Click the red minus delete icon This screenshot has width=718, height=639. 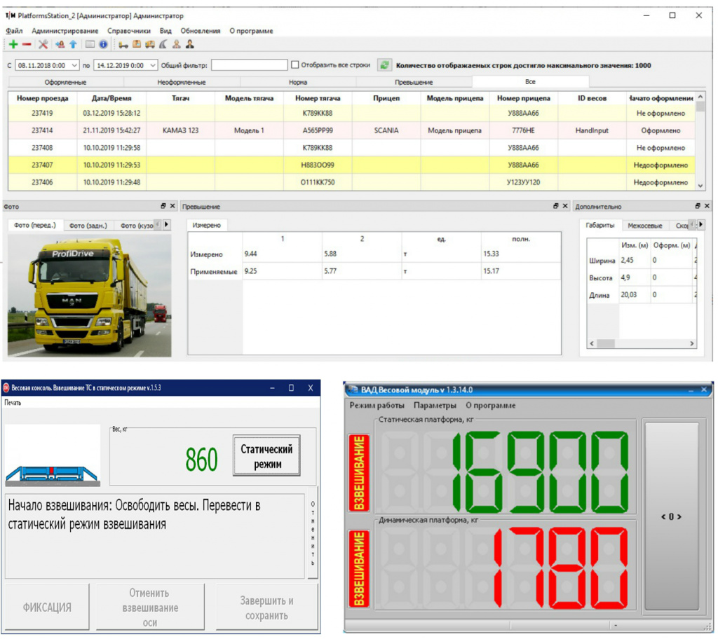point(27,44)
